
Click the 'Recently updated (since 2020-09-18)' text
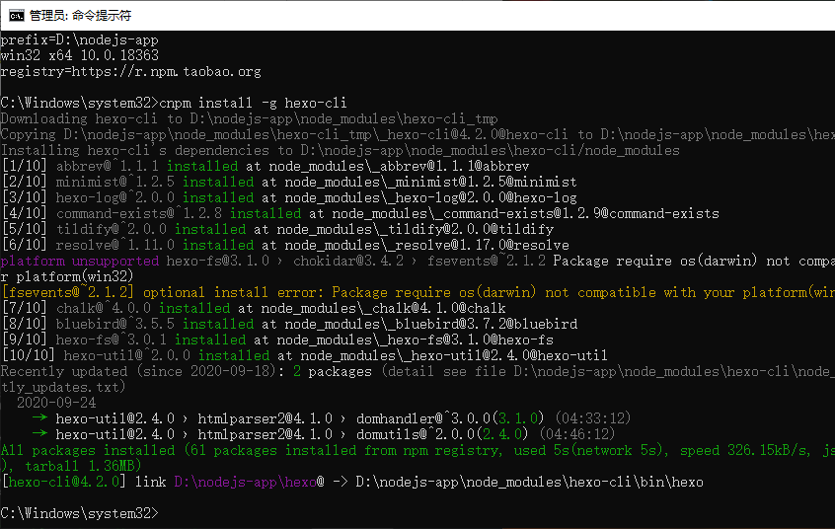(138, 371)
